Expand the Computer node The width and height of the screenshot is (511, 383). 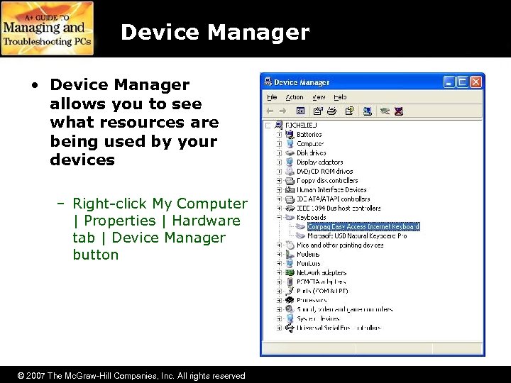tap(280, 143)
